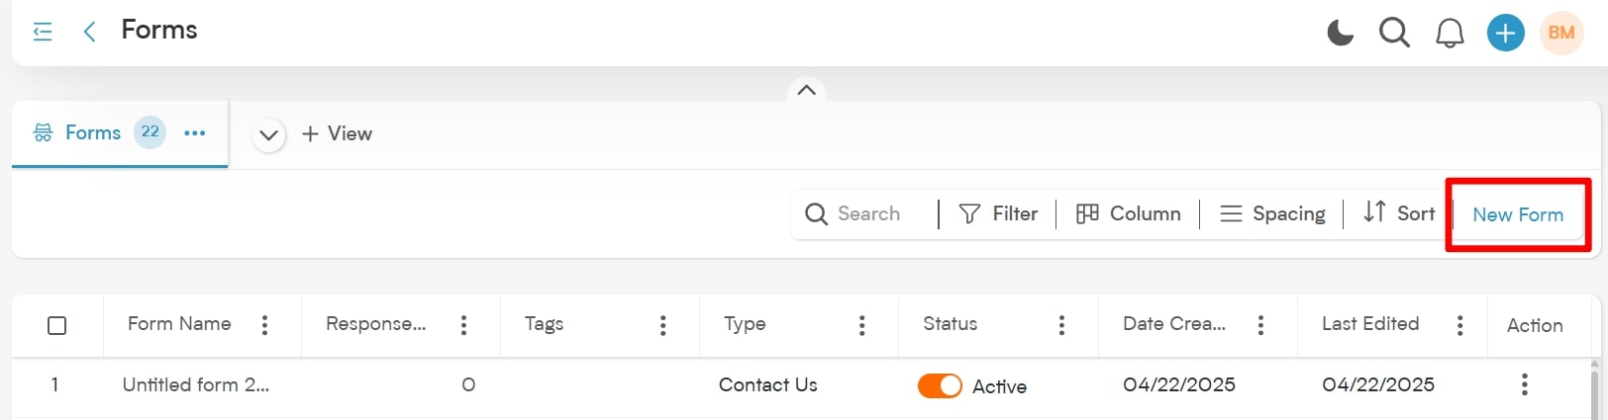
Task: Add a new View
Action: click(x=337, y=133)
